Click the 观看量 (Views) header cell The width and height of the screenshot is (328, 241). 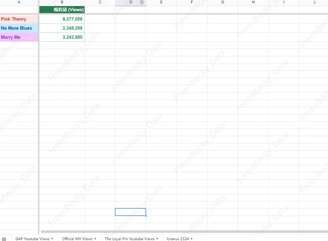[62, 10]
